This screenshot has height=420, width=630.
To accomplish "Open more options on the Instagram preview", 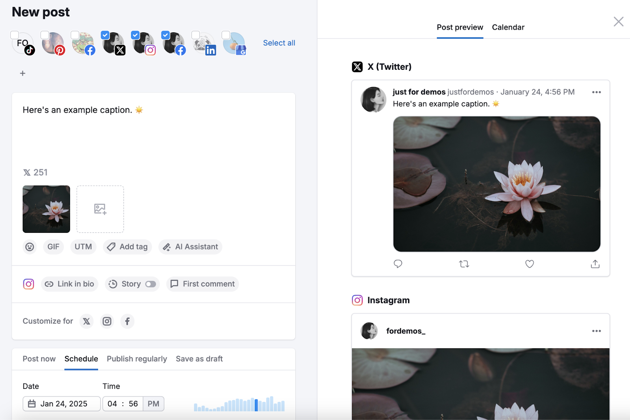I will point(596,331).
